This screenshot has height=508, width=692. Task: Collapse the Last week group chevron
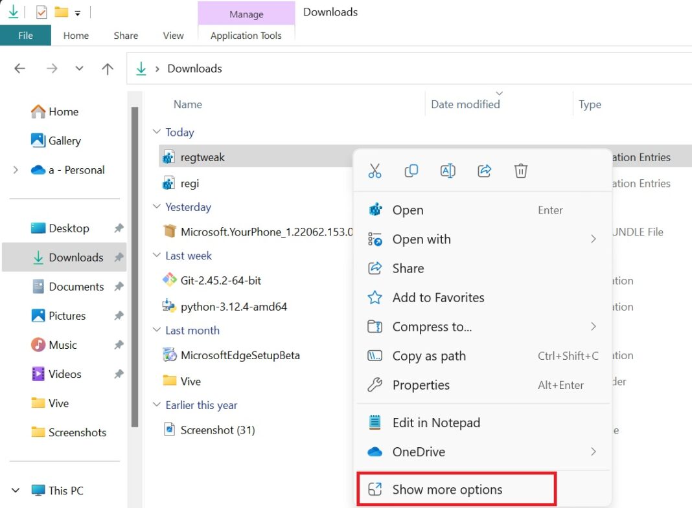(x=156, y=255)
